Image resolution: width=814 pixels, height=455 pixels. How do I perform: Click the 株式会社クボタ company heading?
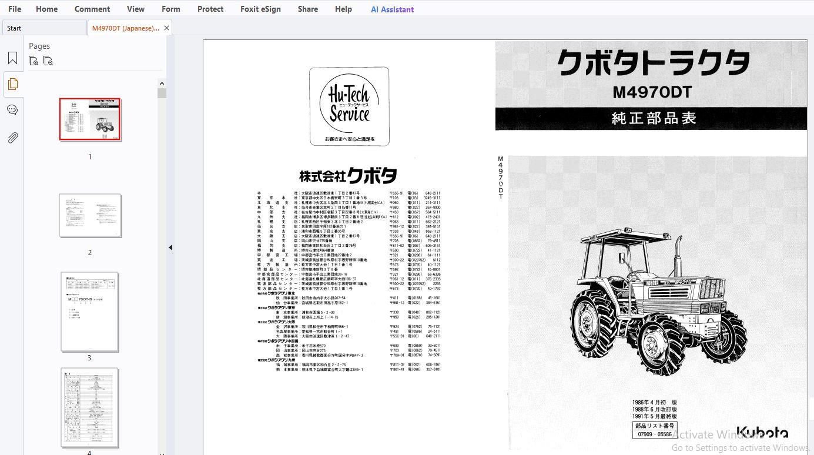click(x=348, y=175)
